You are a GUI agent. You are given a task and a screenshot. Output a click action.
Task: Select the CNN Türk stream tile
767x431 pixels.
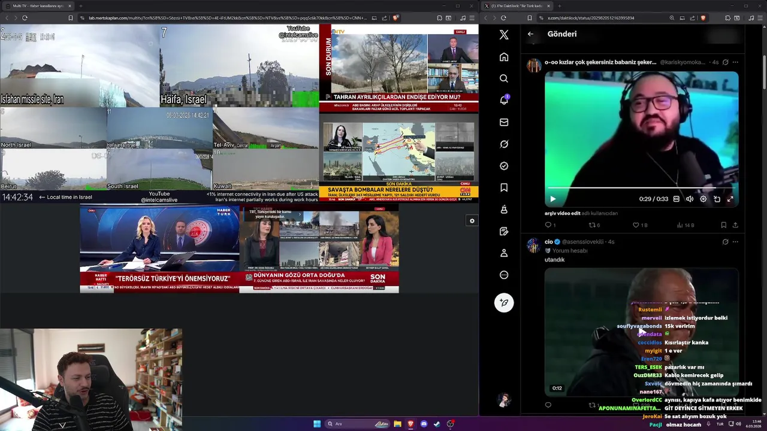(x=399, y=157)
